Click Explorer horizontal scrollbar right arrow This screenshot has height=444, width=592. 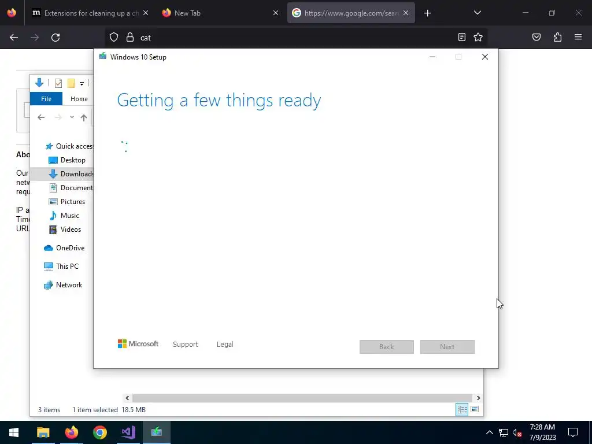tap(478, 398)
